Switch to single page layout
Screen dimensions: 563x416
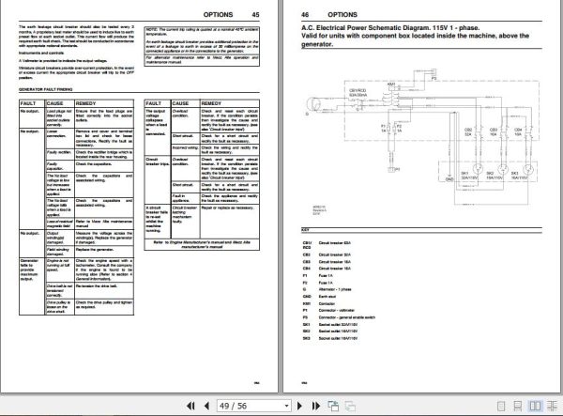click(501, 406)
